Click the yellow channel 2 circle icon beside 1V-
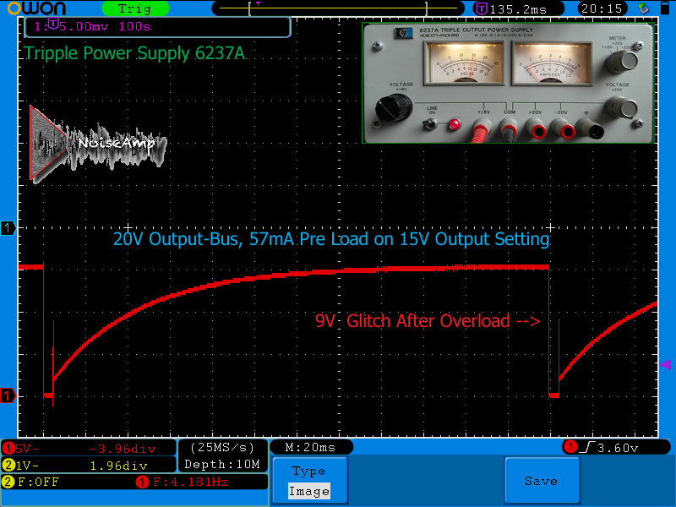676x507 pixels. coord(8,466)
